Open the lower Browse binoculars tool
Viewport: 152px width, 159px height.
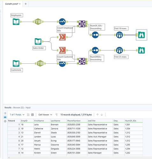click(x=141, y=50)
